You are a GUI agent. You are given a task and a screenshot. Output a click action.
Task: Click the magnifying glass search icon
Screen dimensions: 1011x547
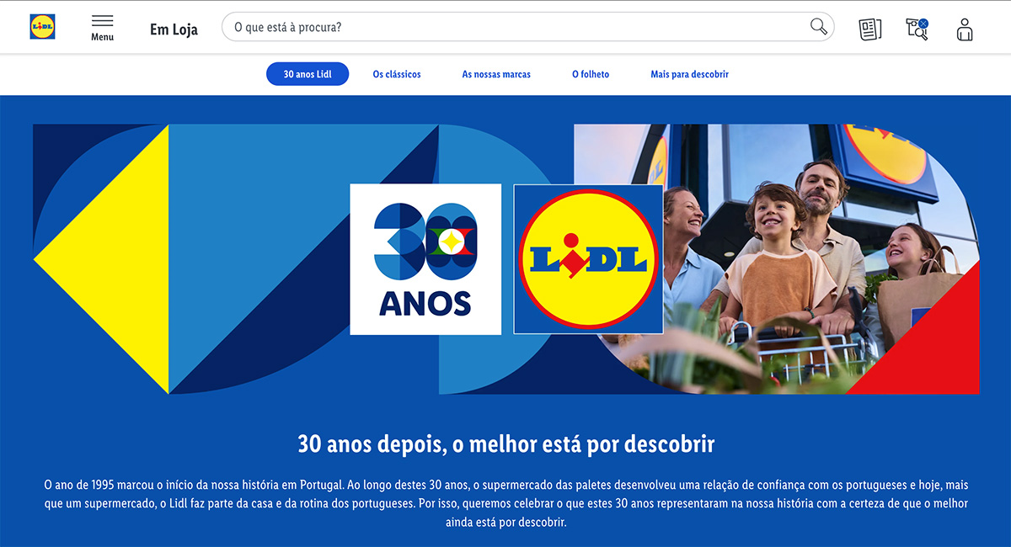click(818, 27)
